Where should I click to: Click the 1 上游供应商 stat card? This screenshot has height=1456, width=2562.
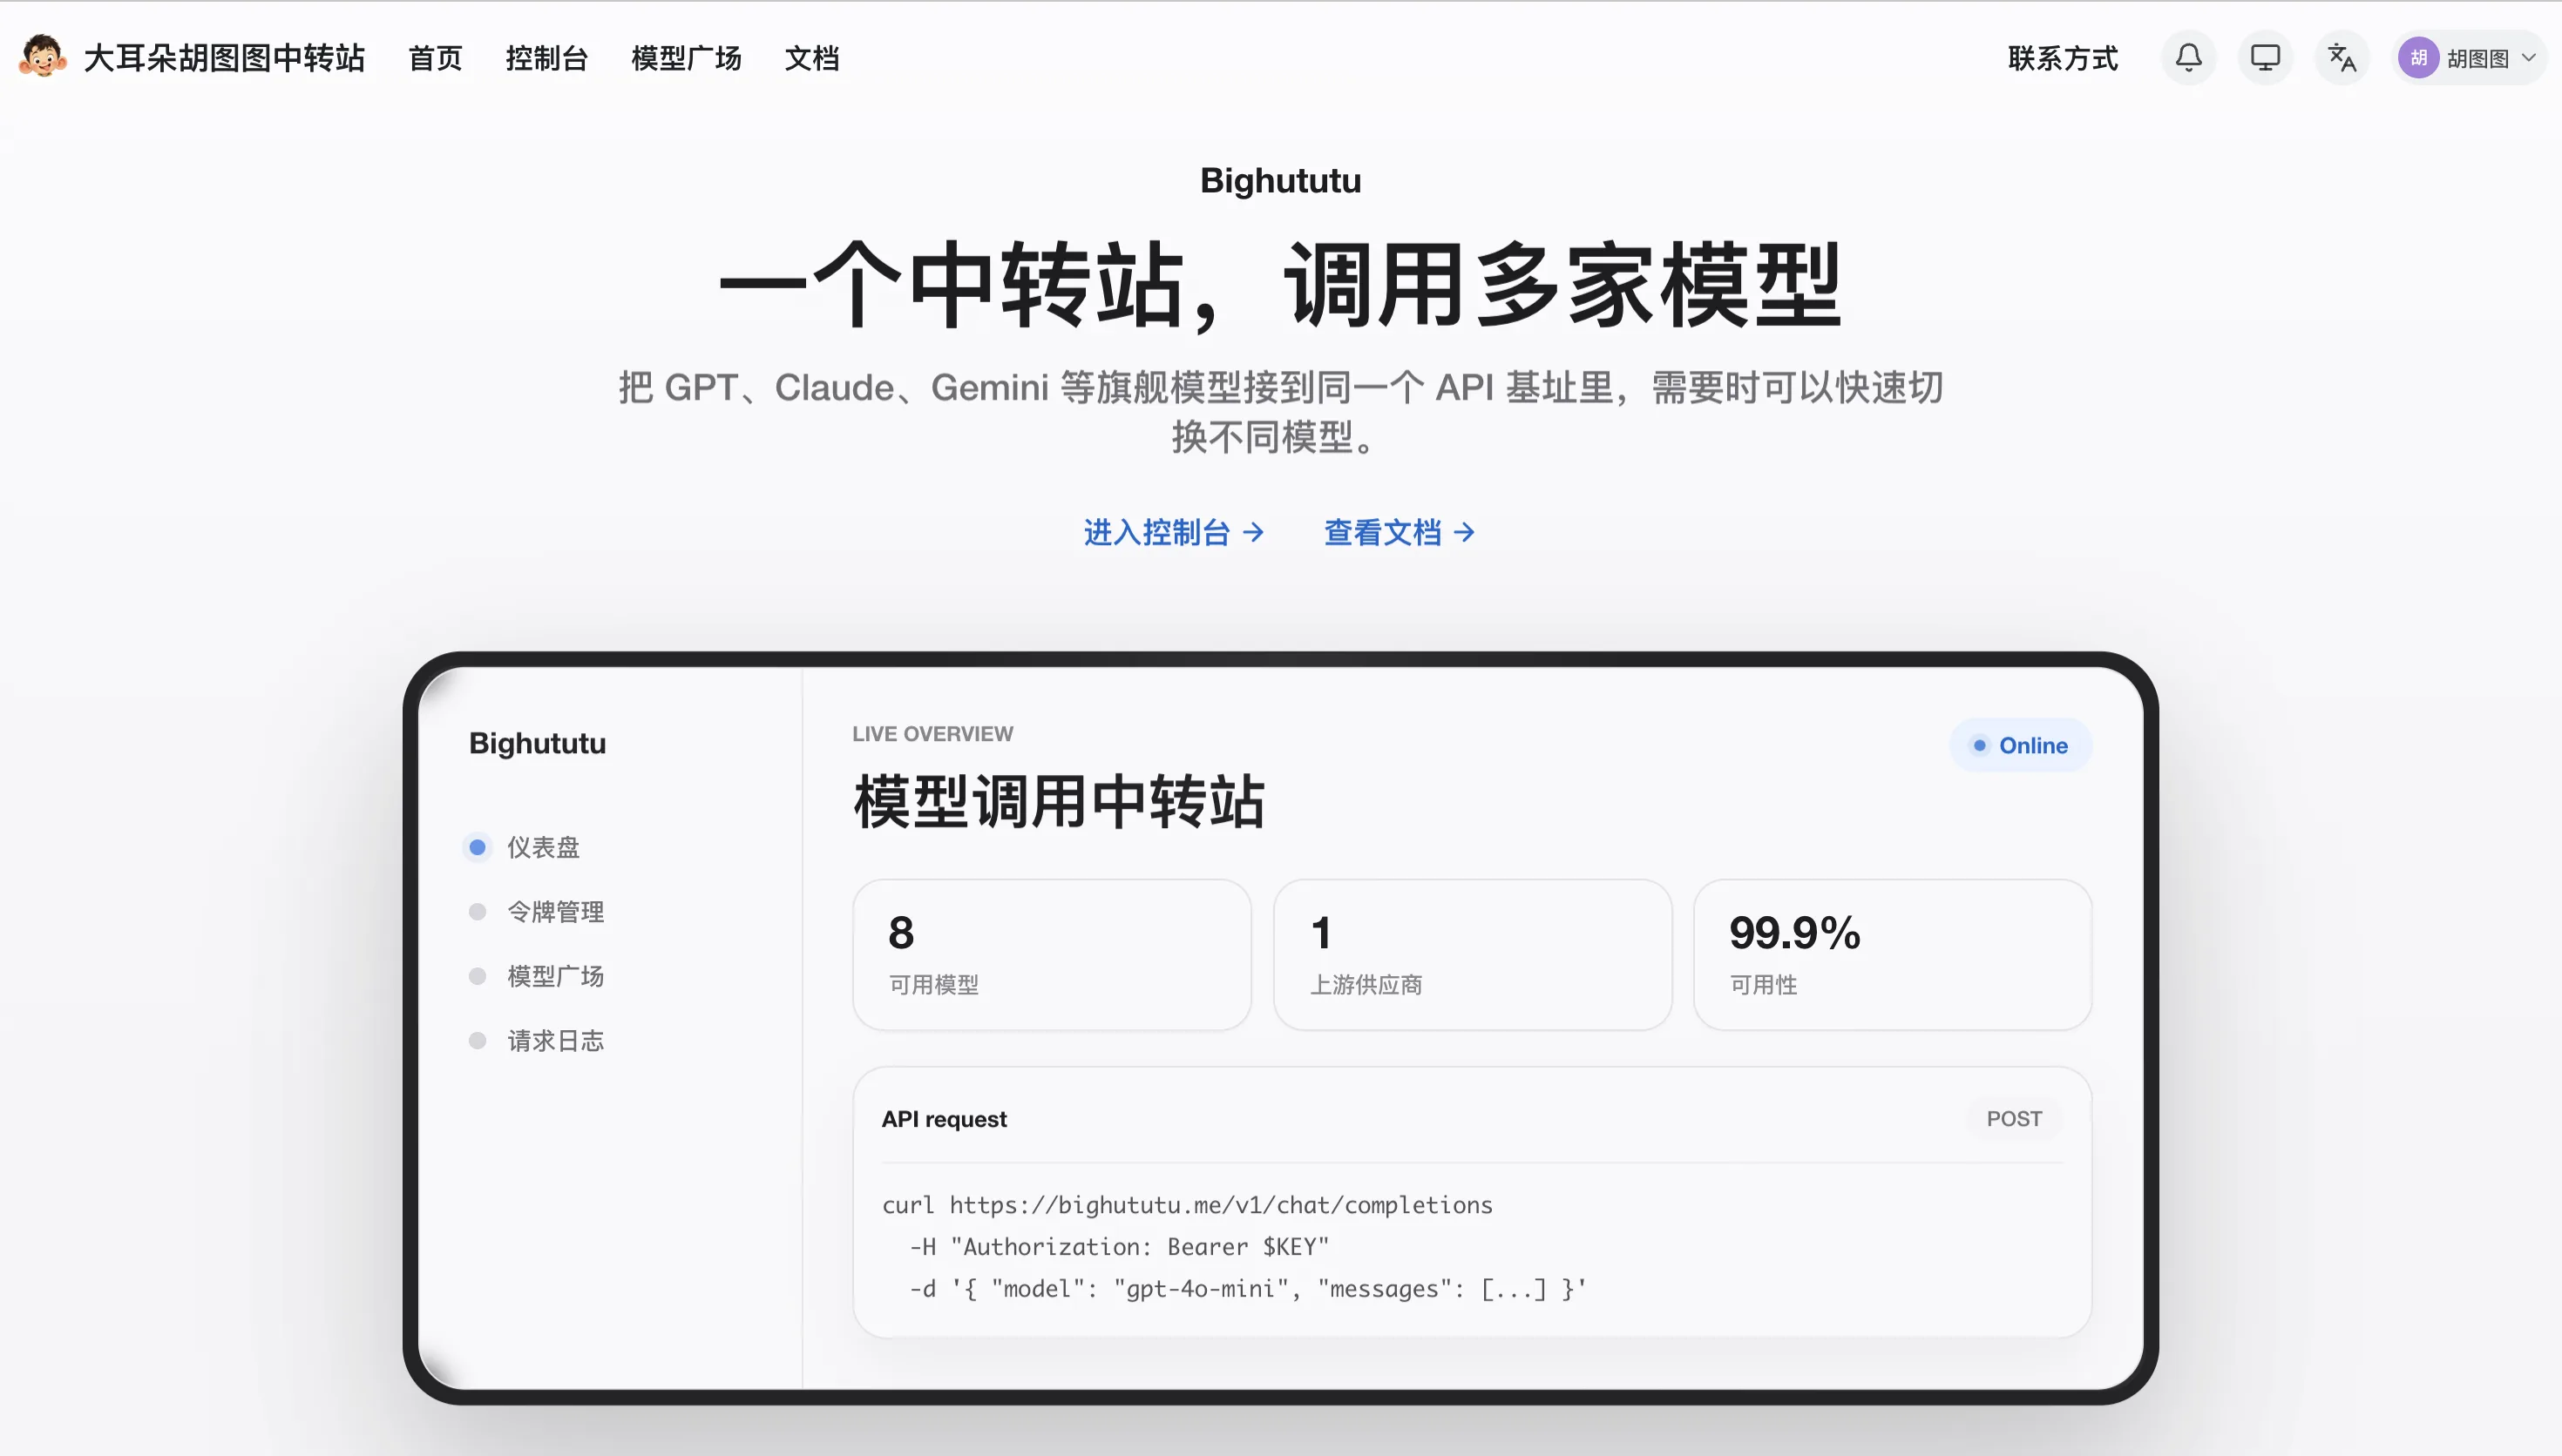pos(1473,955)
